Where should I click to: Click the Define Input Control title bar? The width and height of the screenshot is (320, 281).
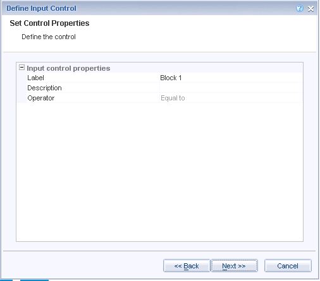[x=147, y=8]
